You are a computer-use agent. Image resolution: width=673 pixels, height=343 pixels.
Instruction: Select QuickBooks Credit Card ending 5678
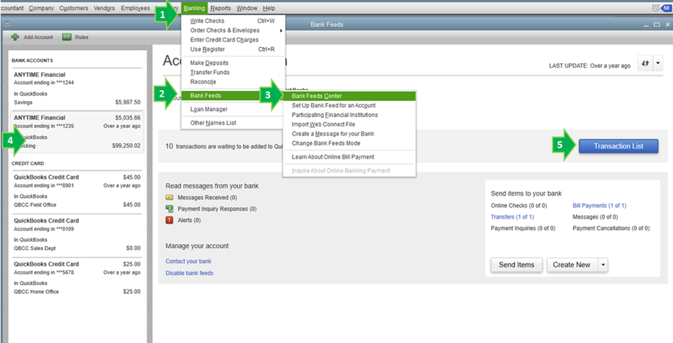77,278
